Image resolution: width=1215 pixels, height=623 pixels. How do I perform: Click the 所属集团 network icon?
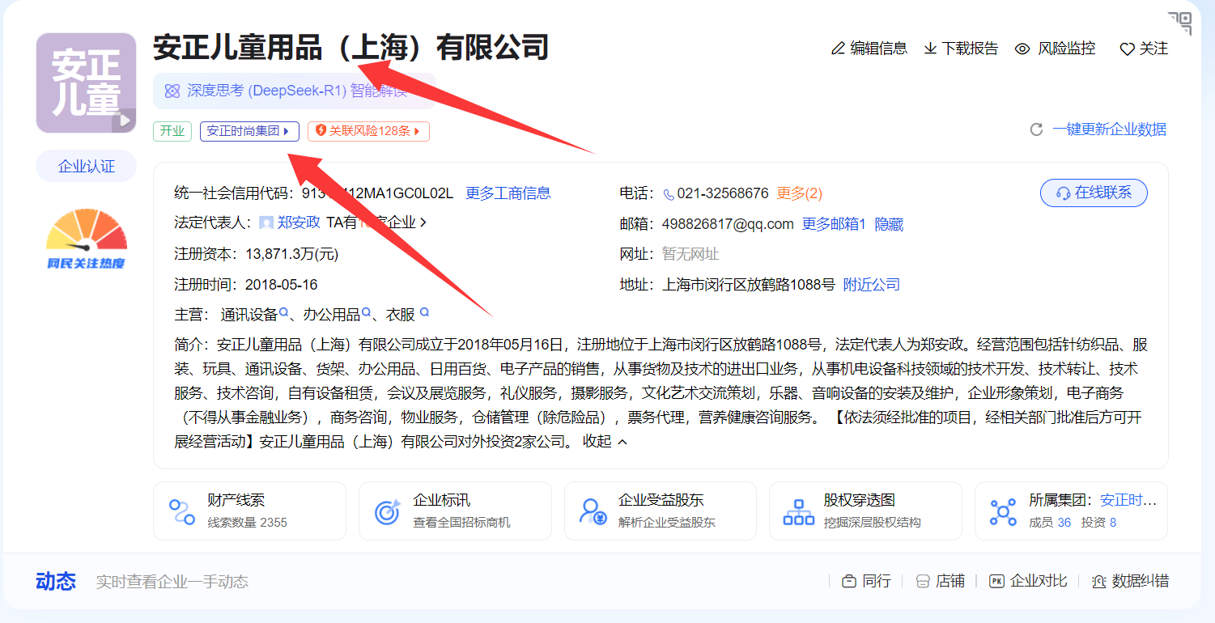click(1004, 511)
